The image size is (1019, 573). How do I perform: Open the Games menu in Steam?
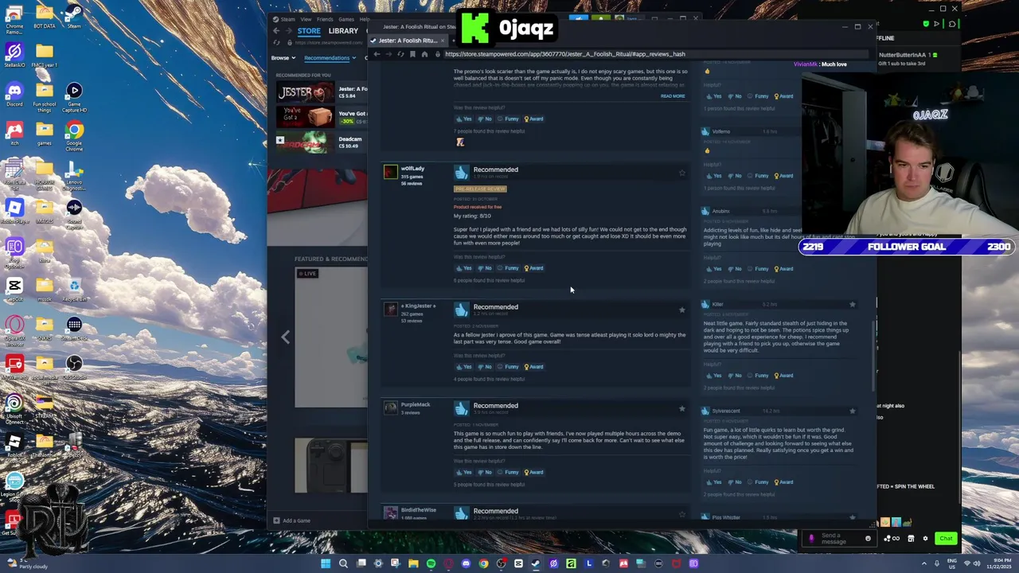point(346,19)
